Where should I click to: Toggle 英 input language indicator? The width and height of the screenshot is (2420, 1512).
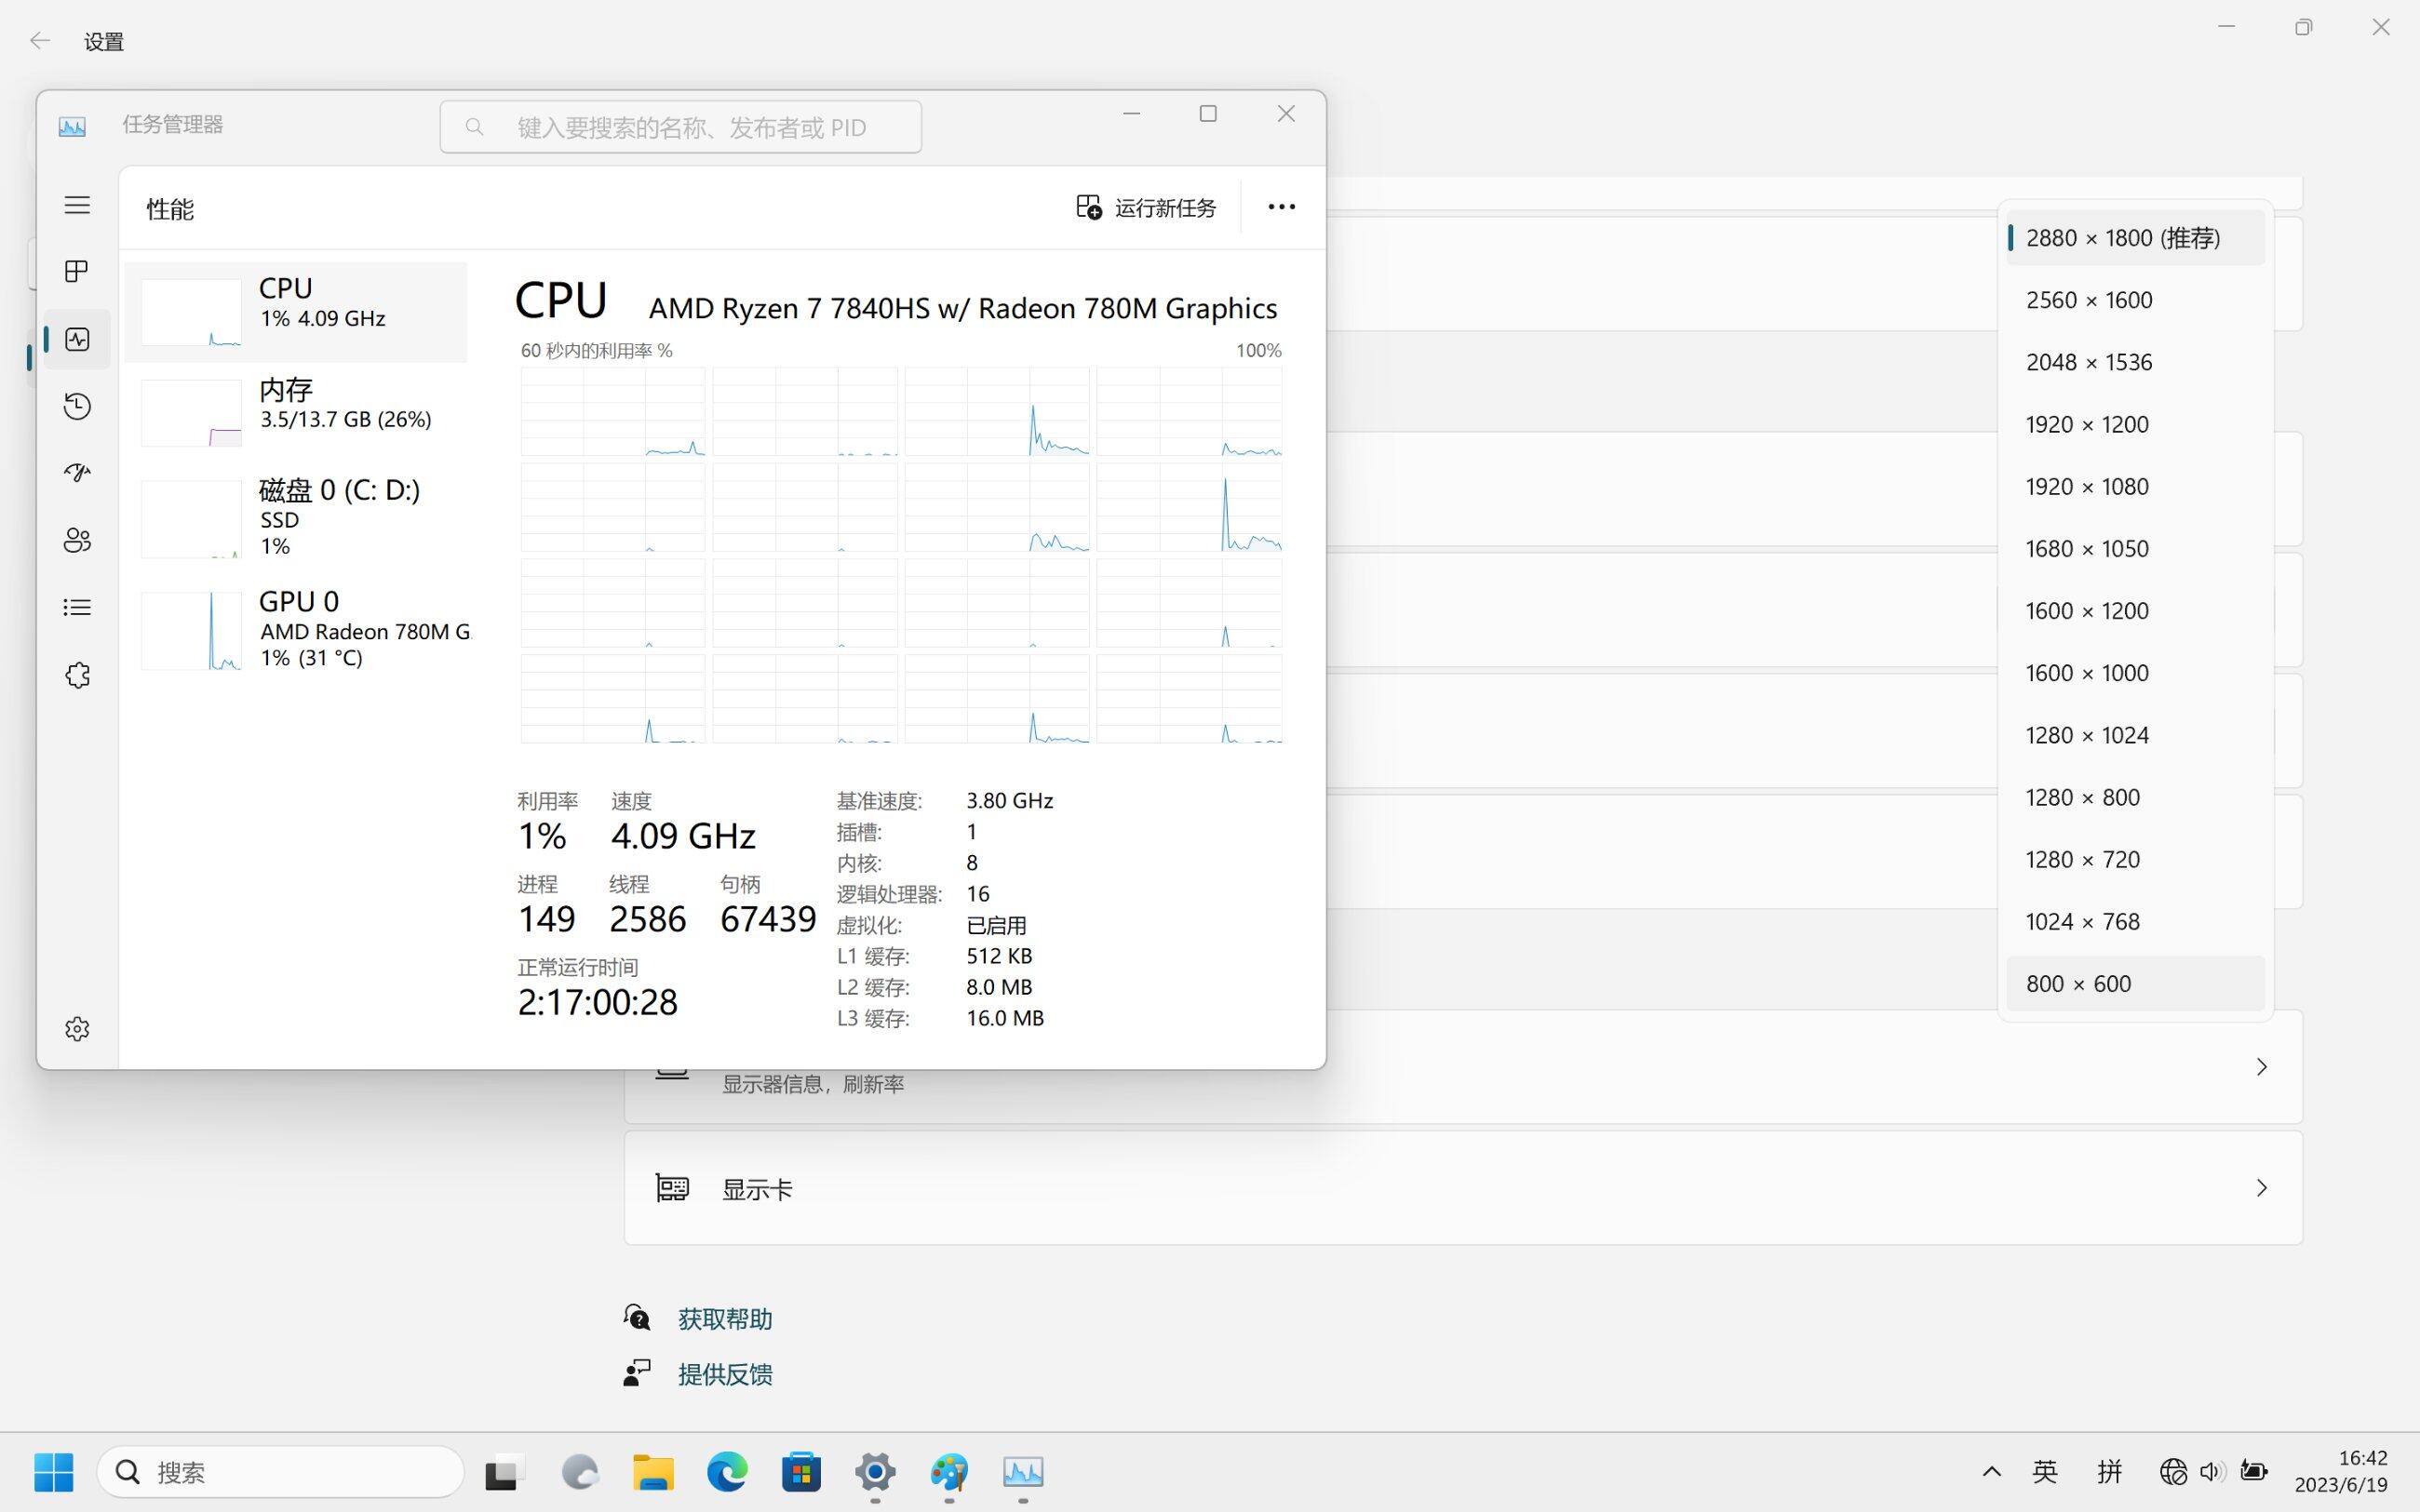tap(2045, 1471)
